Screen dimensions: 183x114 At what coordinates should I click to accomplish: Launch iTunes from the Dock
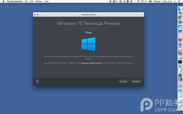click(x=180, y=40)
